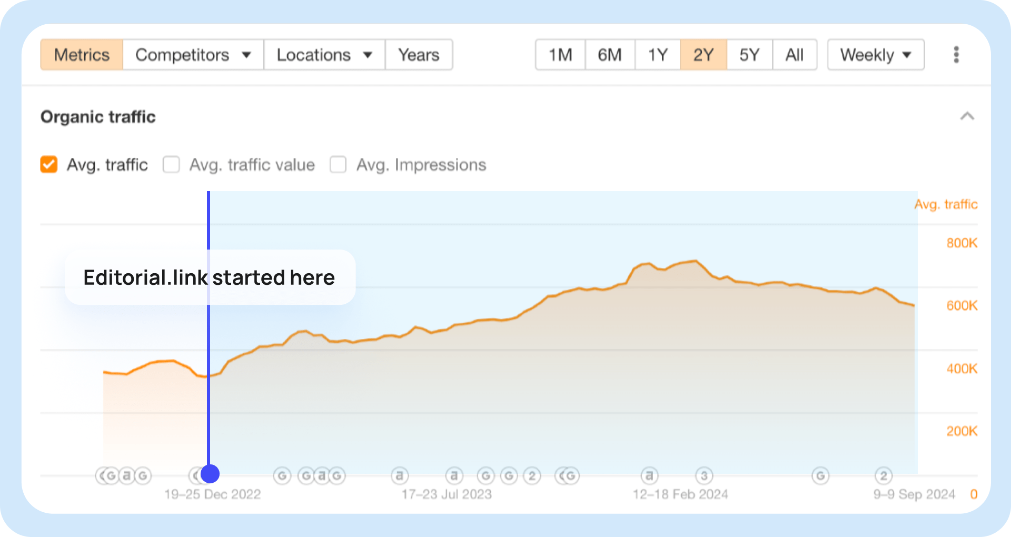1011x537 pixels.
Task: Click the '2' marker above 9–9 Sep 2024
Action: [x=884, y=476]
